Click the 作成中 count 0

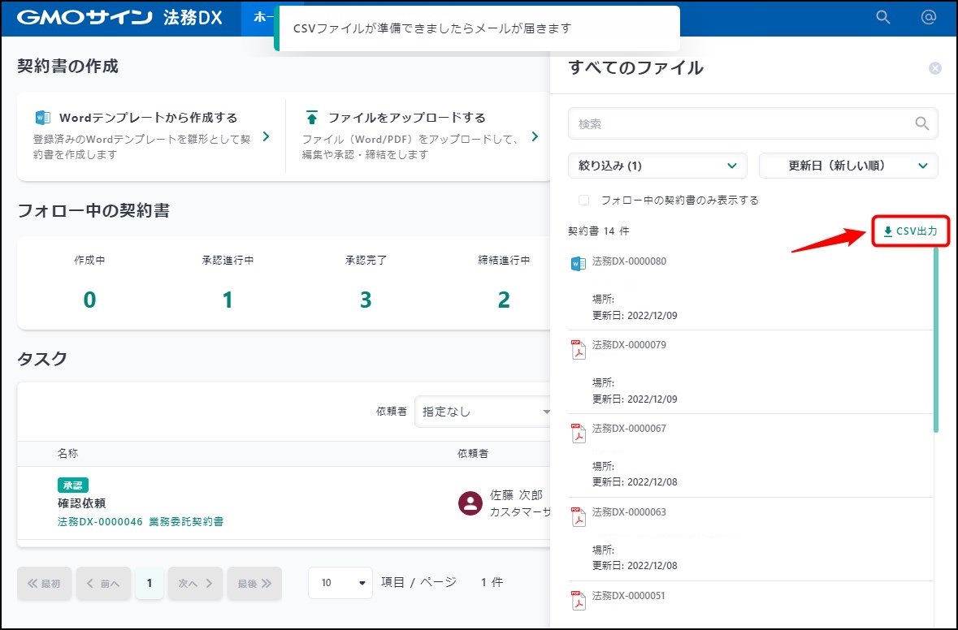(x=89, y=300)
